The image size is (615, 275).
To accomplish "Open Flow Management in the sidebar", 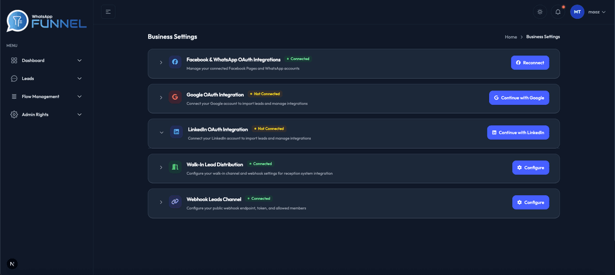I will pyautogui.click(x=47, y=96).
